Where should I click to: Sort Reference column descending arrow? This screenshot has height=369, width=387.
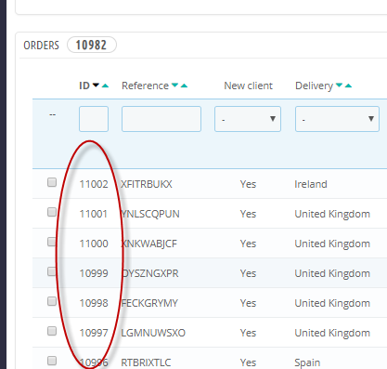pyautogui.click(x=174, y=86)
